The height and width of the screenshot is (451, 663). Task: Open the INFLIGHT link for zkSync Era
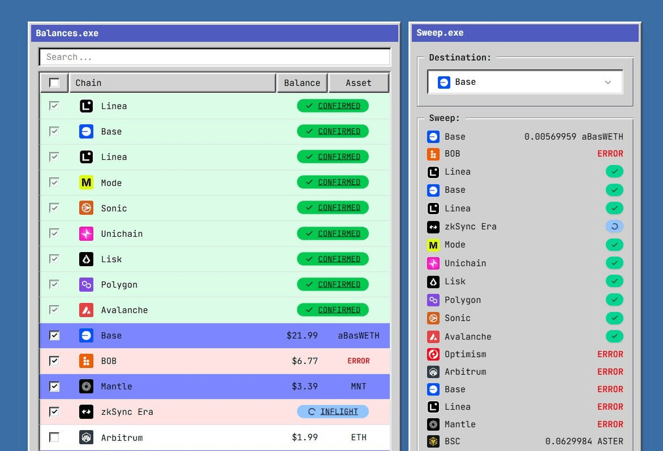pos(339,412)
